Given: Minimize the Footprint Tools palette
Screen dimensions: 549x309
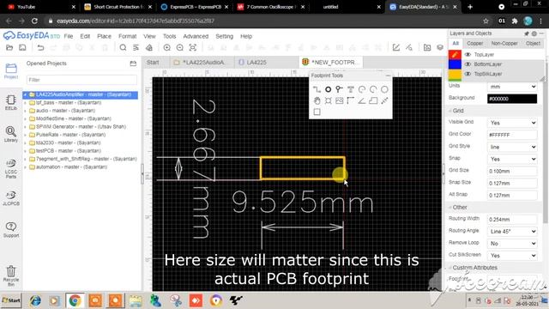Looking at the screenshot, I should click(x=388, y=76).
